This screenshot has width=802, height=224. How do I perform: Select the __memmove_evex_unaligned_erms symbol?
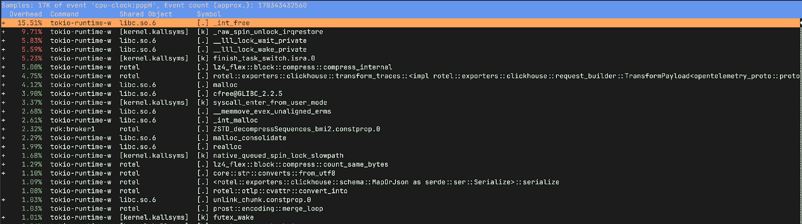click(x=272, y=111)
